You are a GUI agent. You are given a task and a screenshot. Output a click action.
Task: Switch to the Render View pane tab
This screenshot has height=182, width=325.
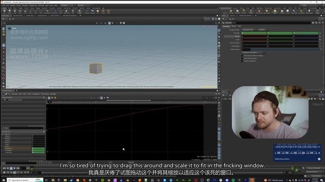(x=30, y=16)
